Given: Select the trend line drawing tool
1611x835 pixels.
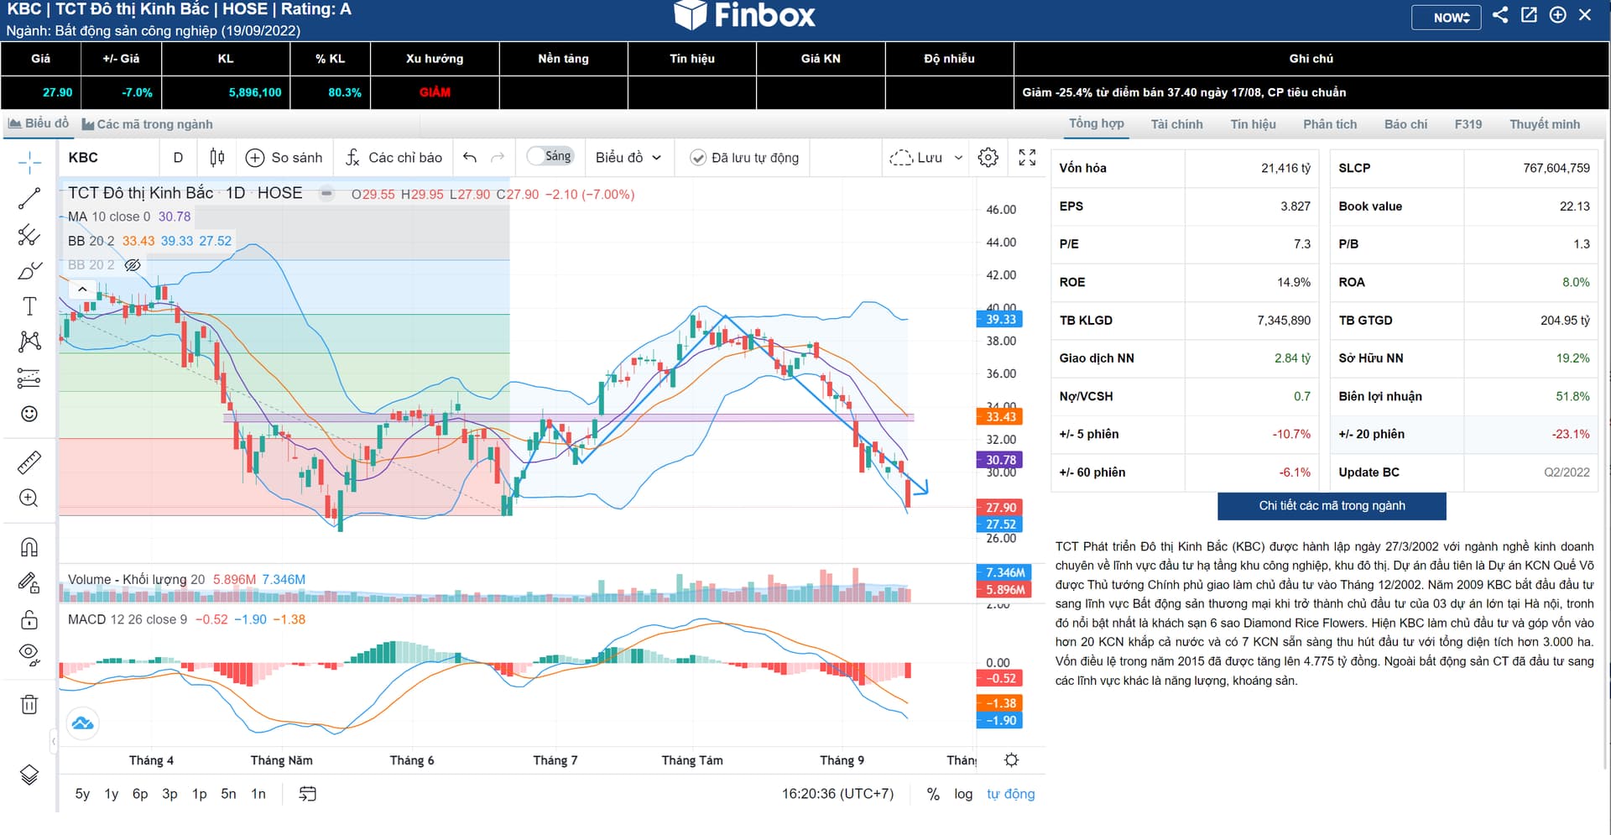Looking at the screenshot, I should (x=29, y=199).
